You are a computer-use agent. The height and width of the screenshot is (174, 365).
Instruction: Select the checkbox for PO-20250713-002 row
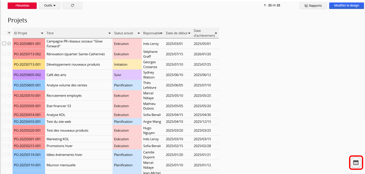click(x=4, y=54)
